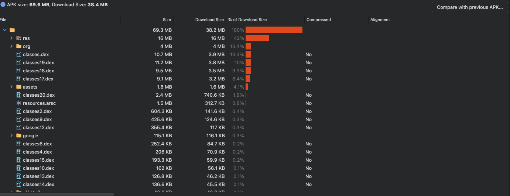Click the assets folder icon

[19, 87]
